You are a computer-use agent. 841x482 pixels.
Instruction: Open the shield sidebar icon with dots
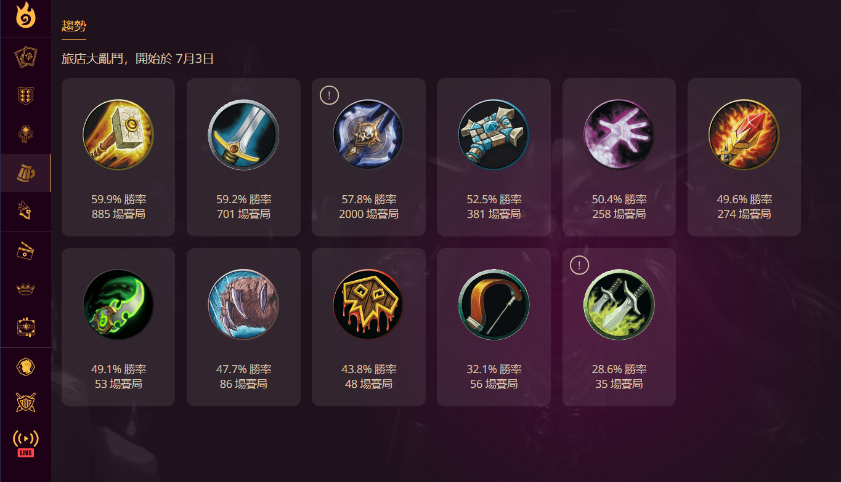point(26,96)
